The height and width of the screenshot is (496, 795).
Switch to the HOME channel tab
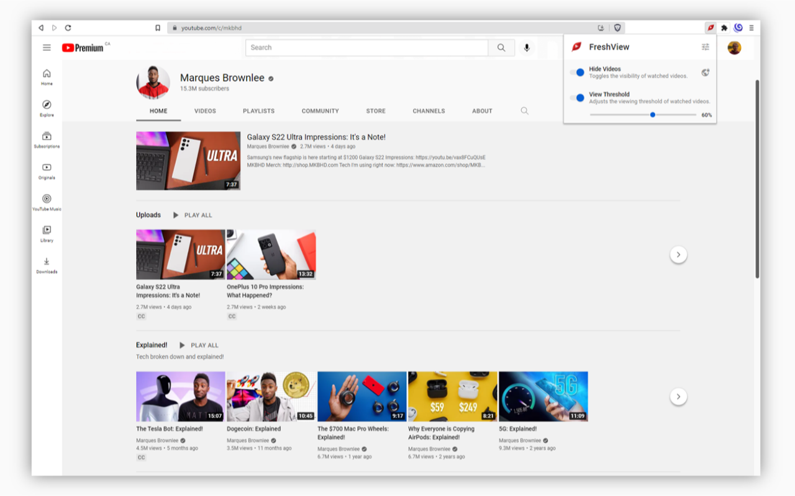(158, 111)
